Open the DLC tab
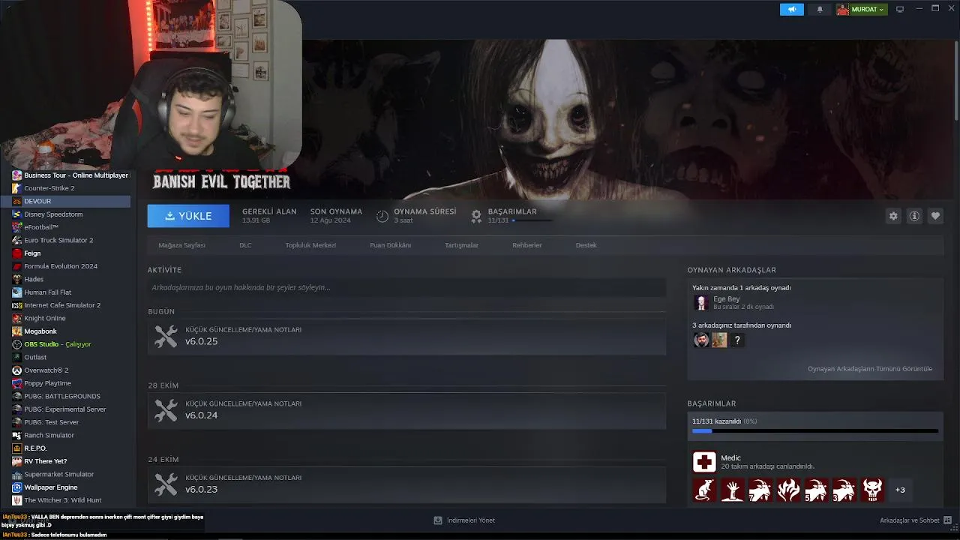 [245, 245]
